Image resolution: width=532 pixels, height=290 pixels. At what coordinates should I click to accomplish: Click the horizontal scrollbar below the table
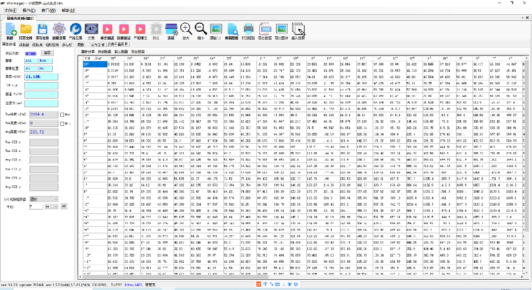click(x=302, y=277)
